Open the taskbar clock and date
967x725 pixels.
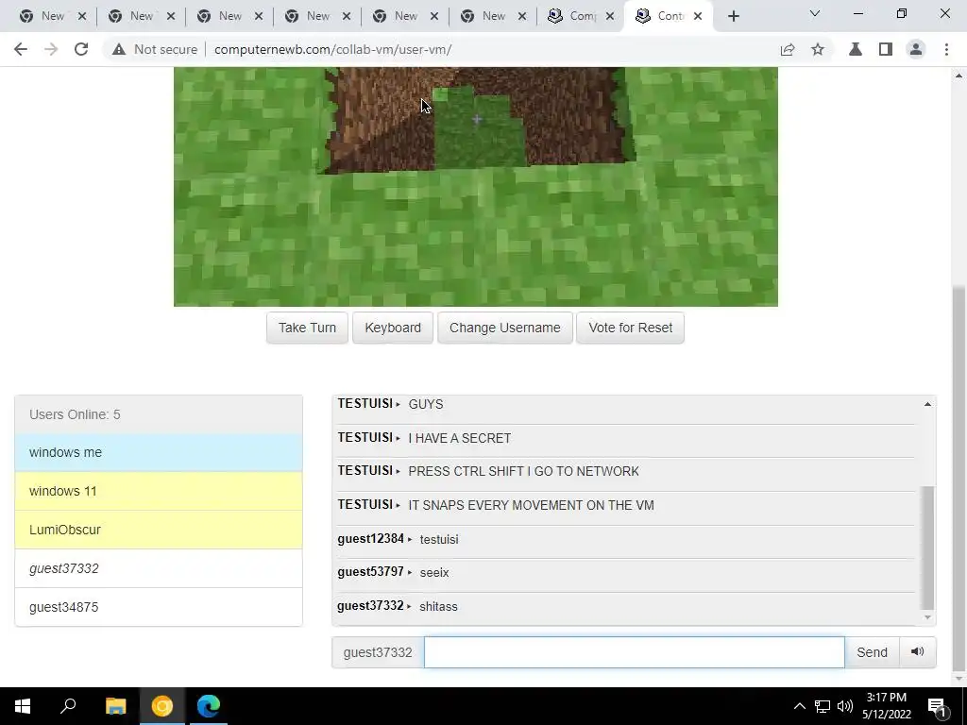886,706
